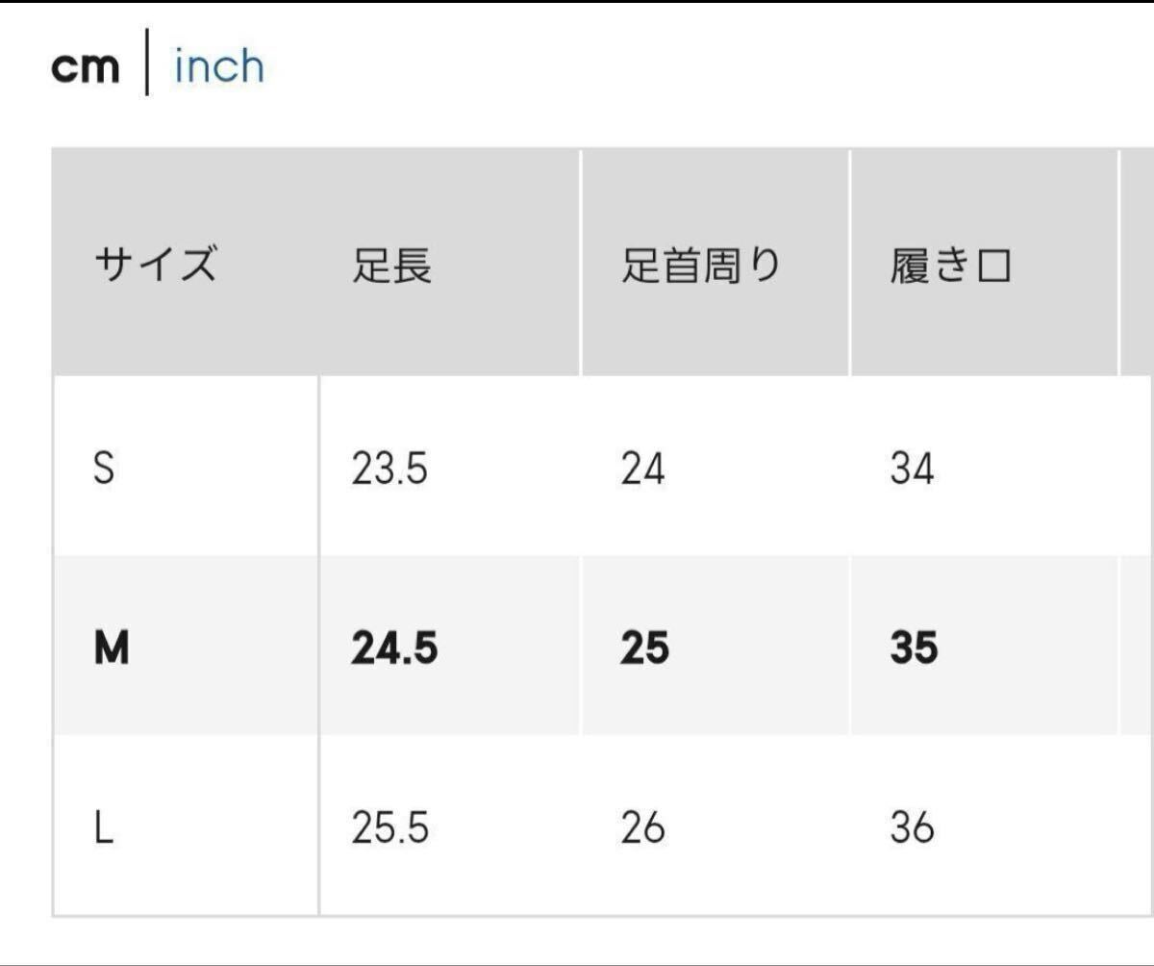1154x966 pixels.
Task: Click the サイズ column header
Action: tap(155, 265)
